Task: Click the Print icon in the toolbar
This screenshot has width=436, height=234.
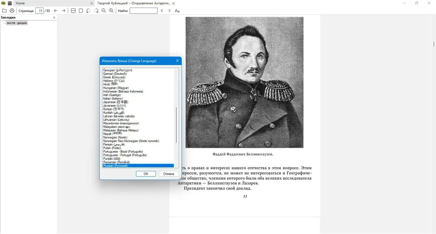Action: tap(12, 10)
